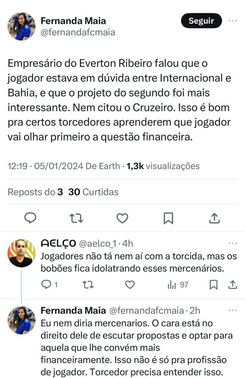Image resolution: width=246 pixels, height=378 pixels.
Task: Open Fernanda Maia's profile picture at top
Action: [22, 27]
